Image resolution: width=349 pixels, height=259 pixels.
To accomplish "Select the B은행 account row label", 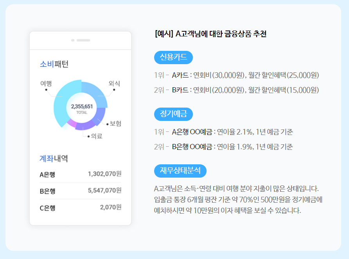I will (47, 191).
